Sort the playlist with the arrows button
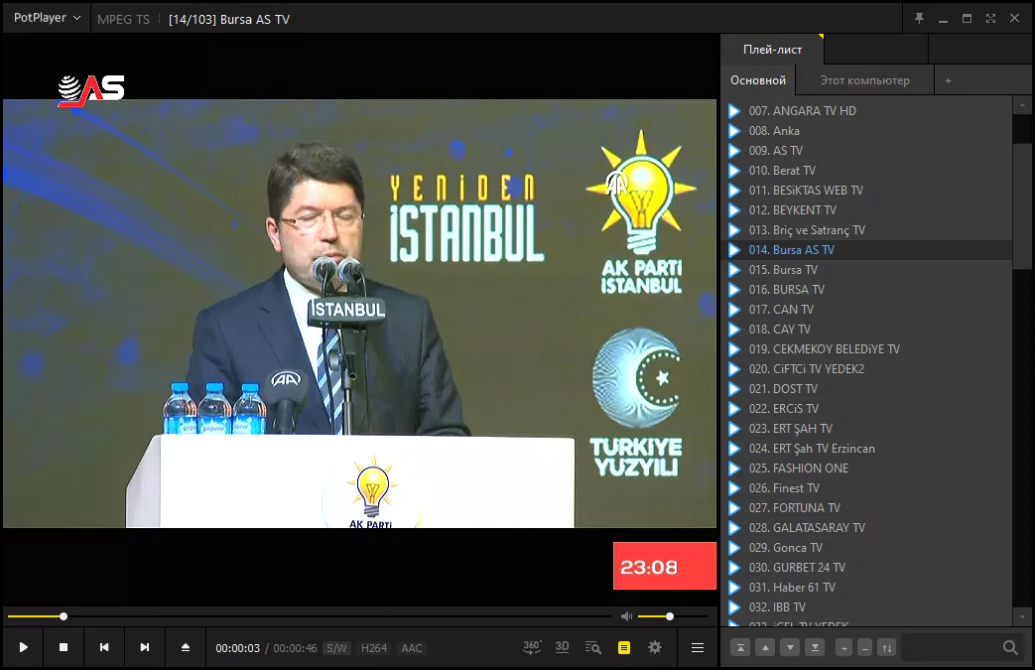This screenshot has width=1035, height=670. 886,648
